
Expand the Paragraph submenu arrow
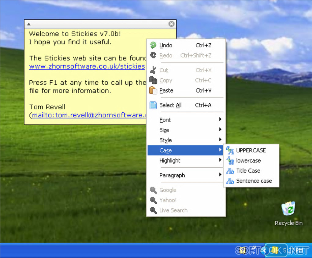pos(220,174)
